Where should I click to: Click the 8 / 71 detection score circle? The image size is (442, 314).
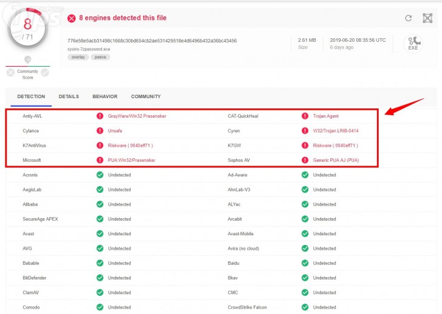pos(27,28)
